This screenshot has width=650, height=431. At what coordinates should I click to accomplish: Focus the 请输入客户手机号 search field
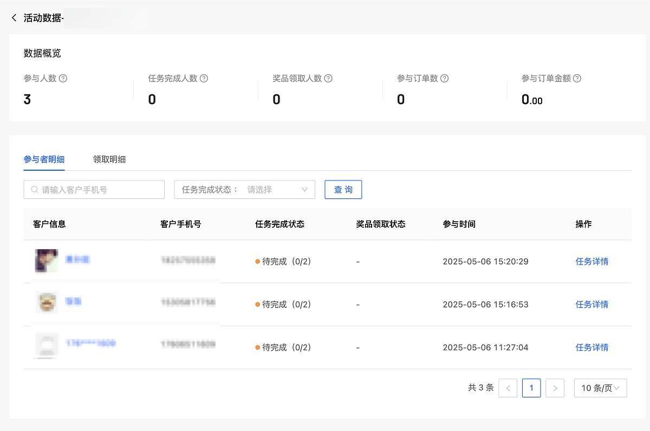94,190
